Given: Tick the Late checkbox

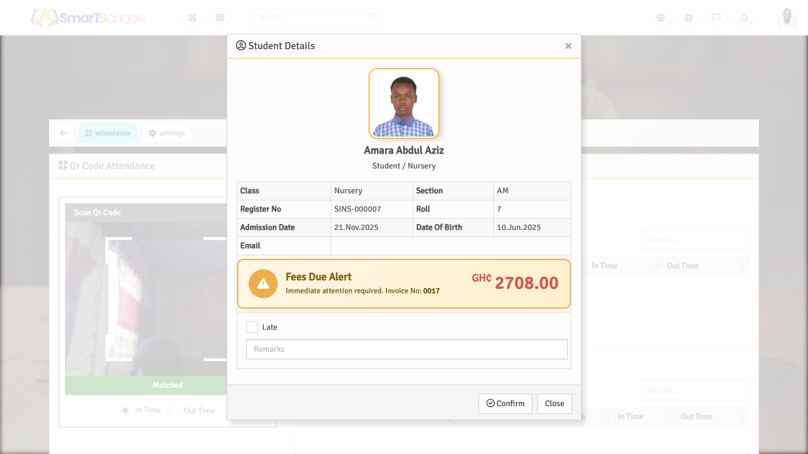Looking at the screenshot, I should 252,327.
